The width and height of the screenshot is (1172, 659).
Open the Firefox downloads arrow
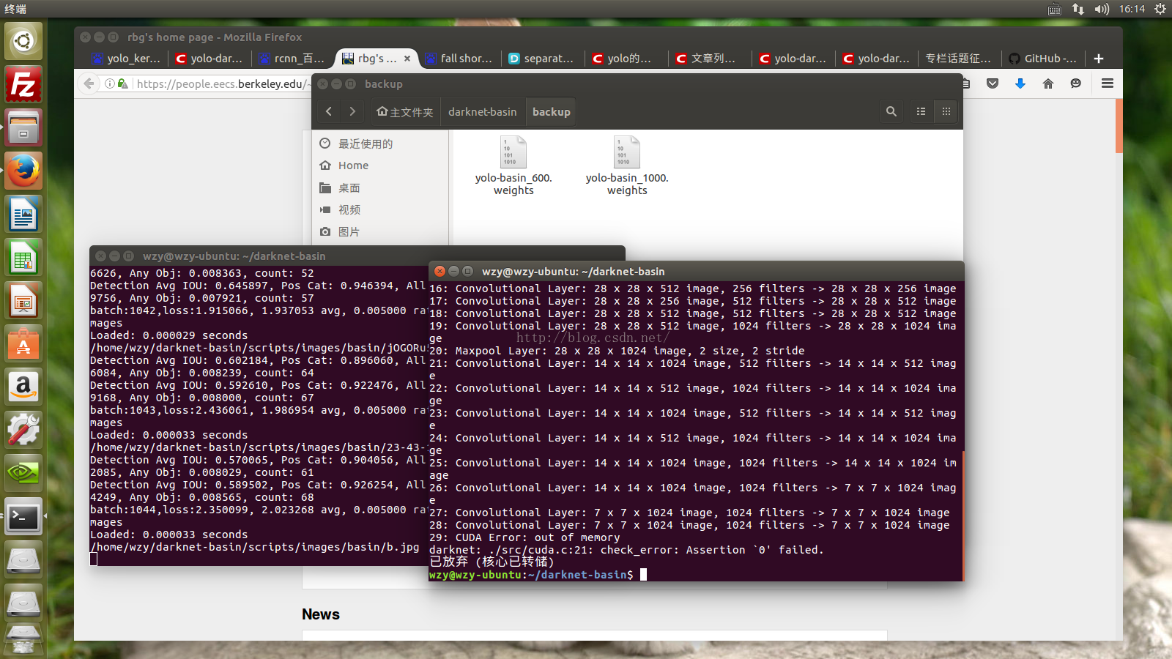(1020, 83)
